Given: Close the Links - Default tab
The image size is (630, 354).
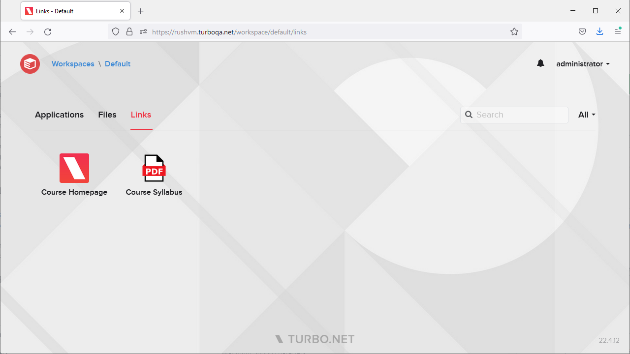Looking at the screenshot, I should coord(122,11).
